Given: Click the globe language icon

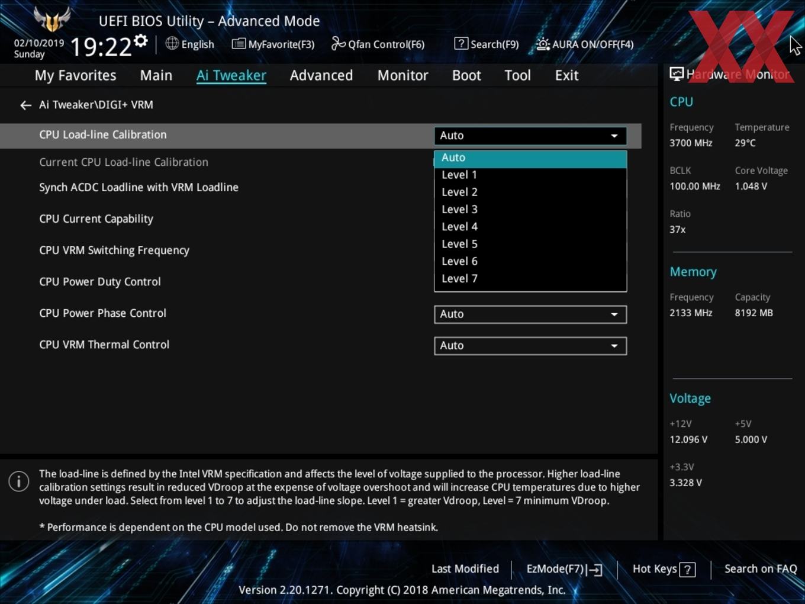Looking at the screenshot, I should [172, 43].
